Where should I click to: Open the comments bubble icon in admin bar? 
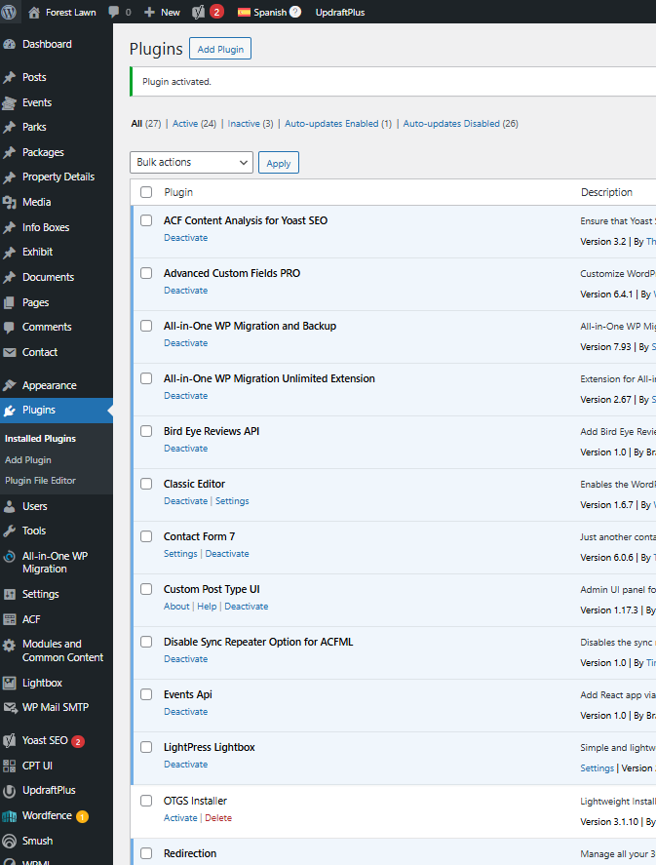pyautogui.click(x=114, y=12)
